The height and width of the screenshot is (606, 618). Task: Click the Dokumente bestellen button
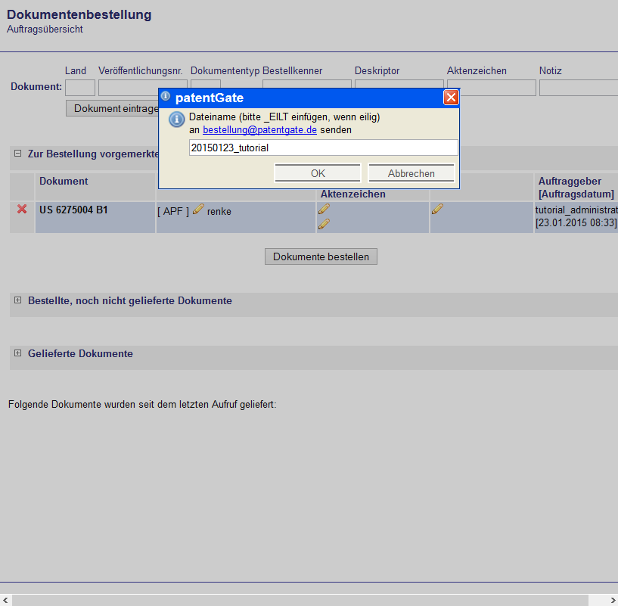click(321, 256)
